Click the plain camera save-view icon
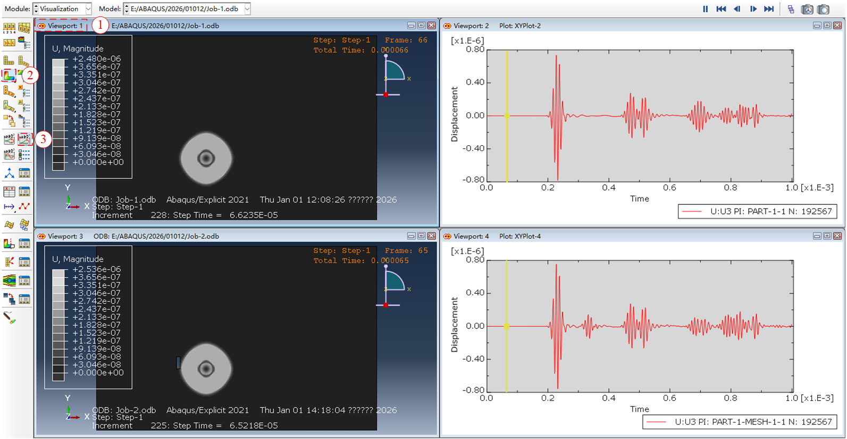 (x=823, y=9)
